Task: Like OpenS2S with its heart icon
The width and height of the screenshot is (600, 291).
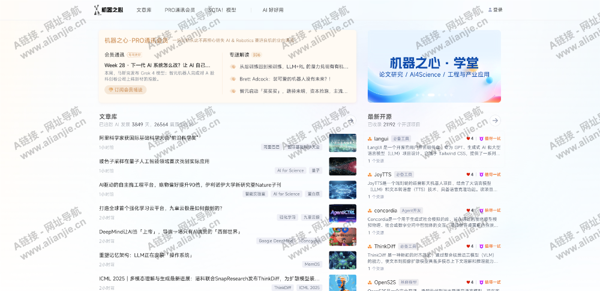Action: [x=468, y=282]
